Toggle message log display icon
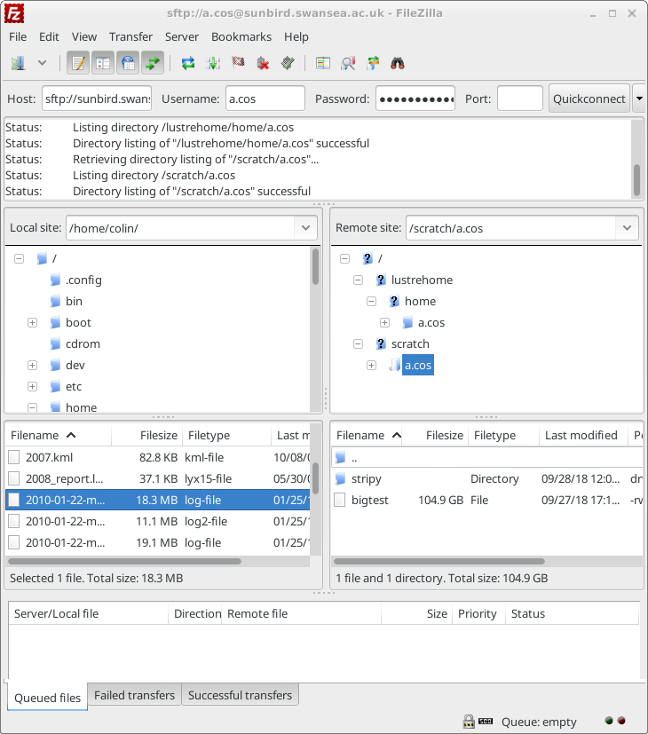 [78, 63]
